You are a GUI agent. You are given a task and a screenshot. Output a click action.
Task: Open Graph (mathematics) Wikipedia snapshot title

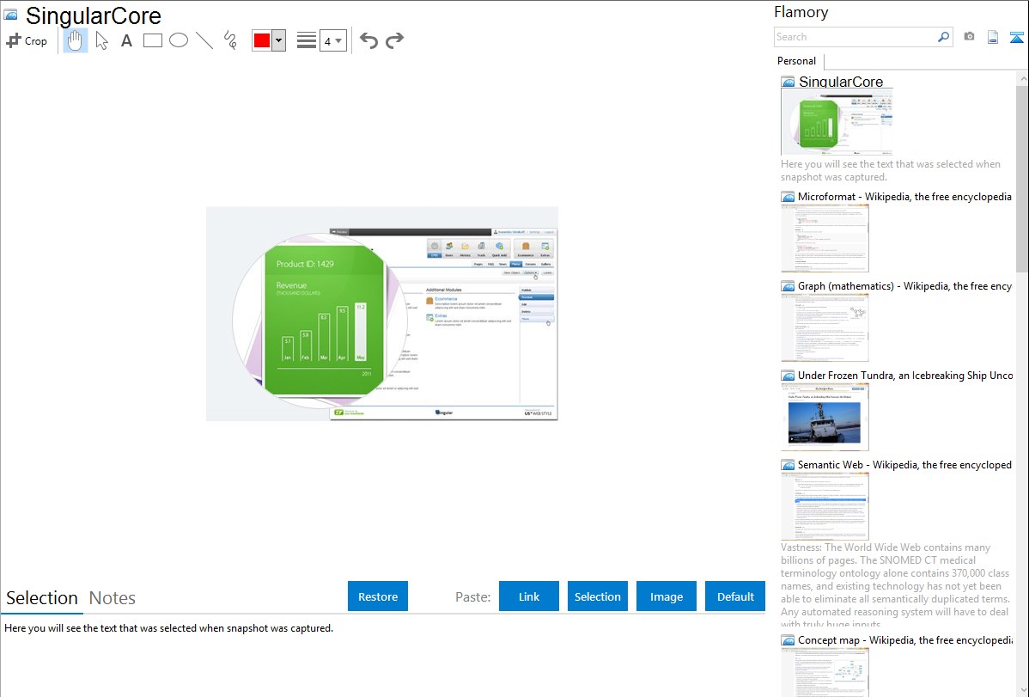tap(904, 286)
